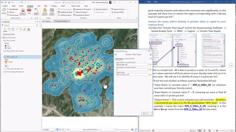236x132 pixels.
Task: Toggle visibility of KPD_6_500m_All_Contours layer
Action: coord(5,51)
